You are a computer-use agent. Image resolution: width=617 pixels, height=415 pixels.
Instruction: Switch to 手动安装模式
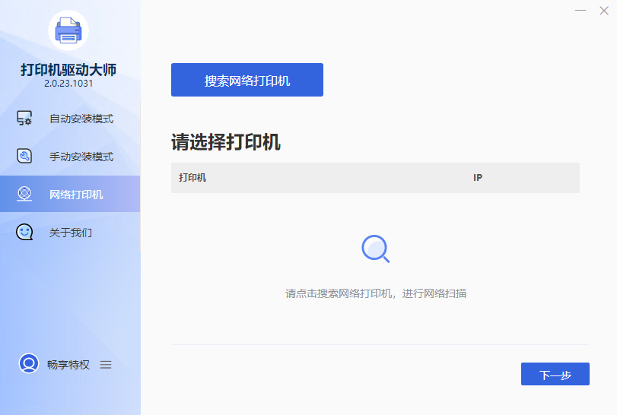[70, 157]
